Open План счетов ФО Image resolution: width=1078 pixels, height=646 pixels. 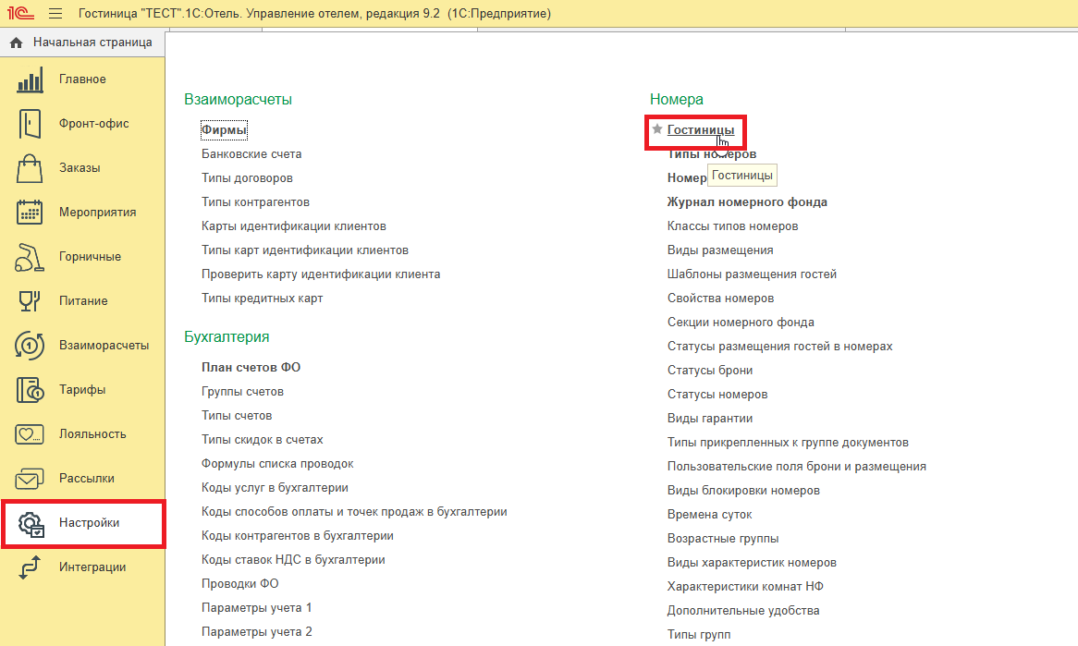[x=251, y=367]
